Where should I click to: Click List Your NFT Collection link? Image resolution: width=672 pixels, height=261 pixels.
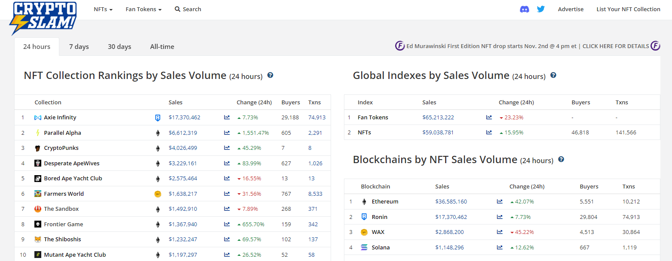(628, 9)
